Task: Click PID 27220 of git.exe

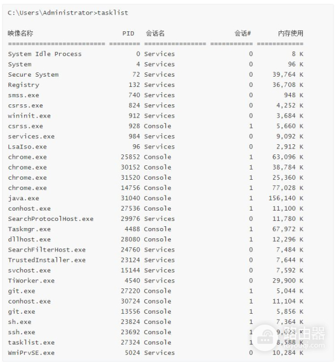Action: coord(130,291)
